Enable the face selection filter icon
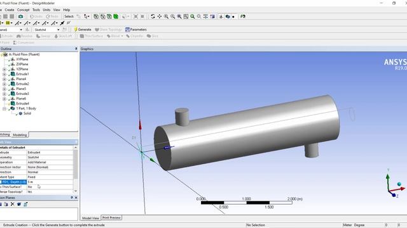The height and width of the screenshot is (228, 407). (109, 16)
